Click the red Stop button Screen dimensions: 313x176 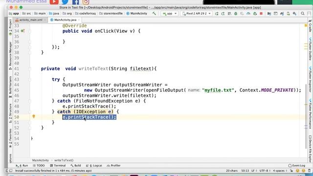[261, 14]
